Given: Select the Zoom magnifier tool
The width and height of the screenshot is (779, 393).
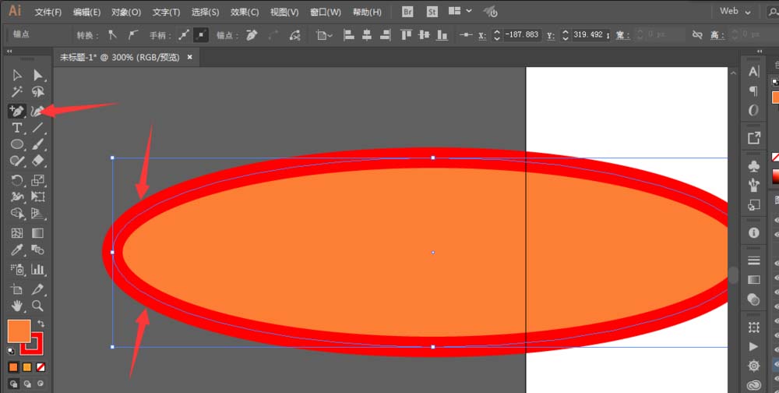Looking at the screenshot, I should click(37, 306).
